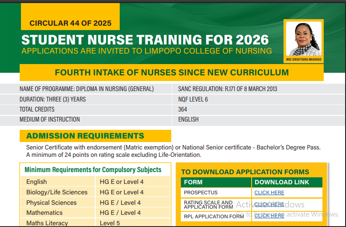Click the MEC Dieketseng Mashego portrait photo

(x=303, y=38)
